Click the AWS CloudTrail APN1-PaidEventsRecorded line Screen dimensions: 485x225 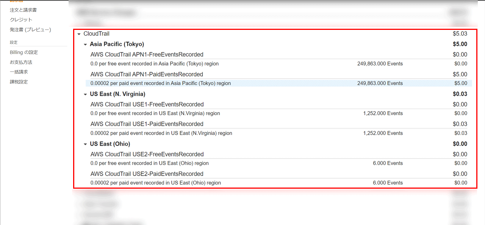point(147,74)
